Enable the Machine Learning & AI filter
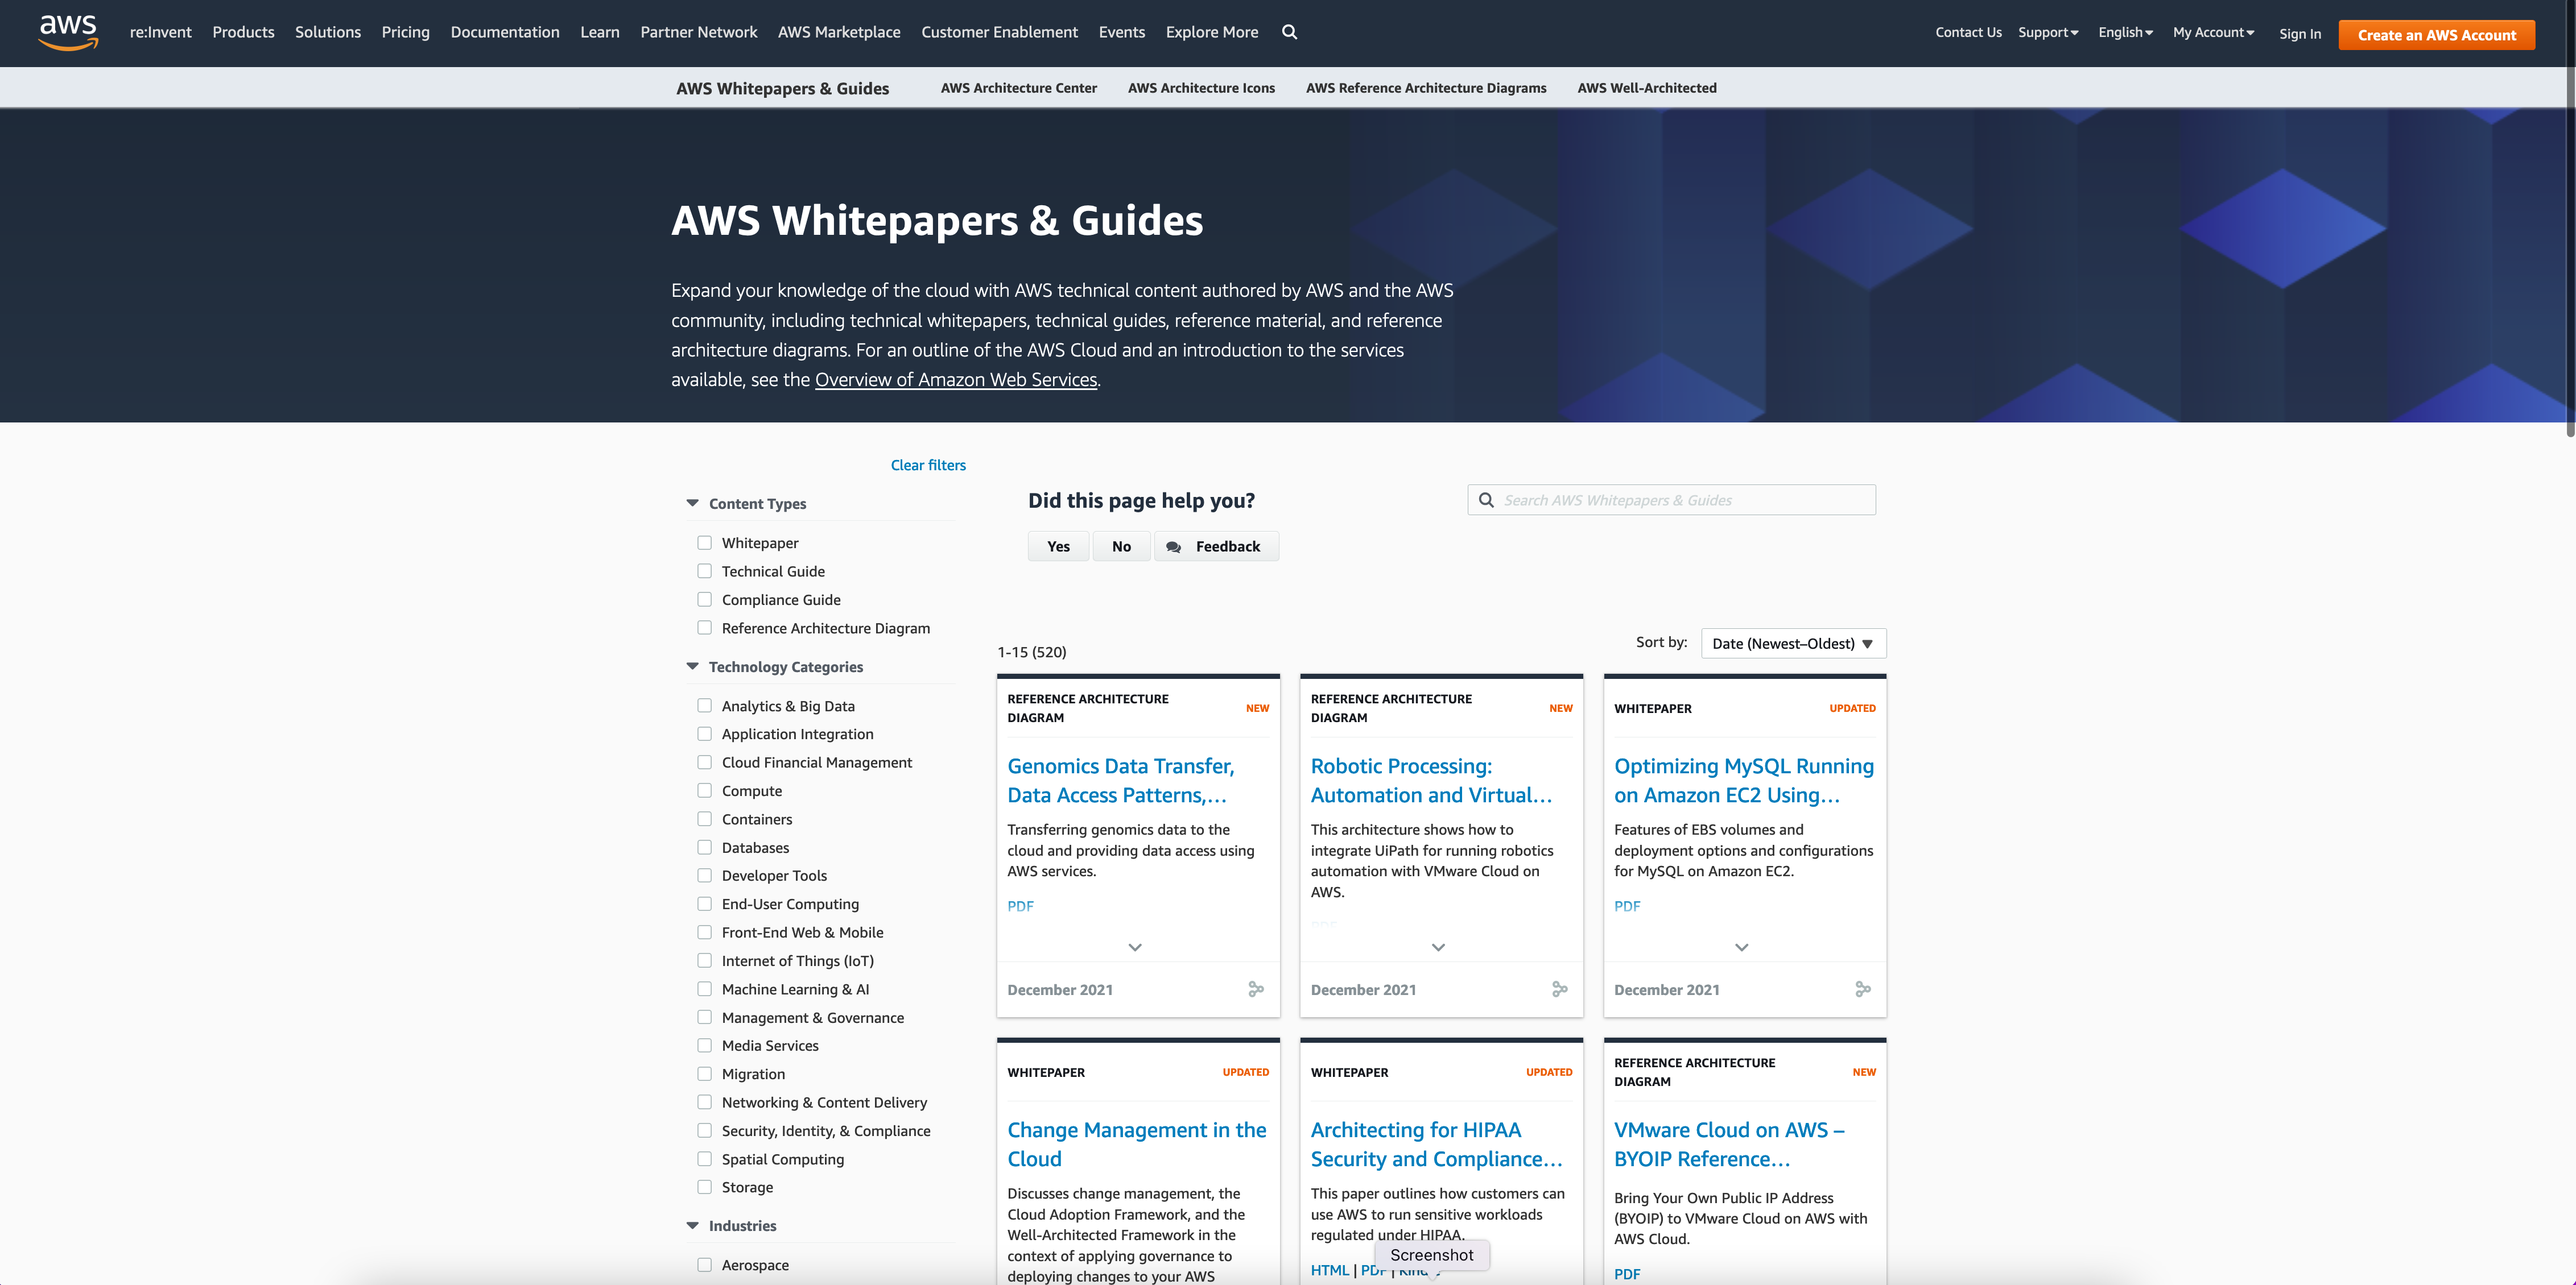Image resolution: width=2576 pixels, height=1285 pixels. click(x=705, y=989)
